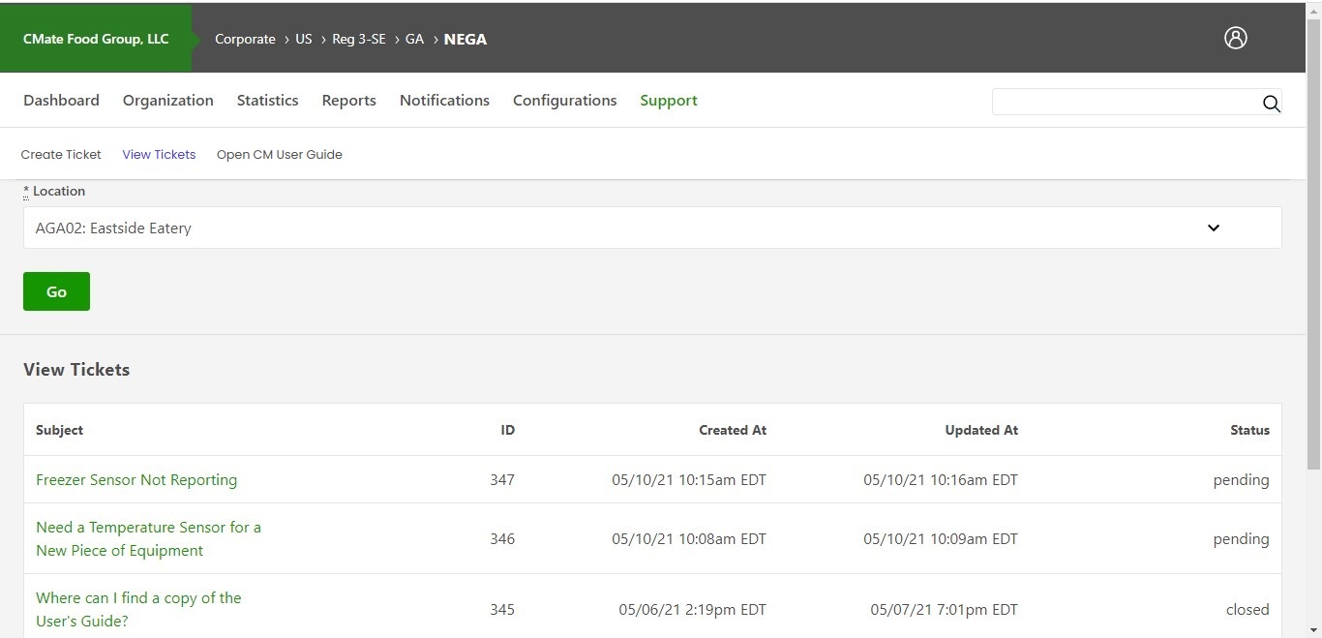Navigate to the Dashboard menu
This screenshot has width=1322, height=638.
61,100
